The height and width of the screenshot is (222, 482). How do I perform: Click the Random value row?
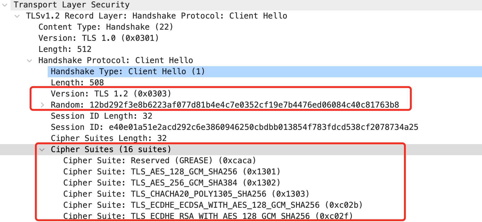(x=225, y=105)
